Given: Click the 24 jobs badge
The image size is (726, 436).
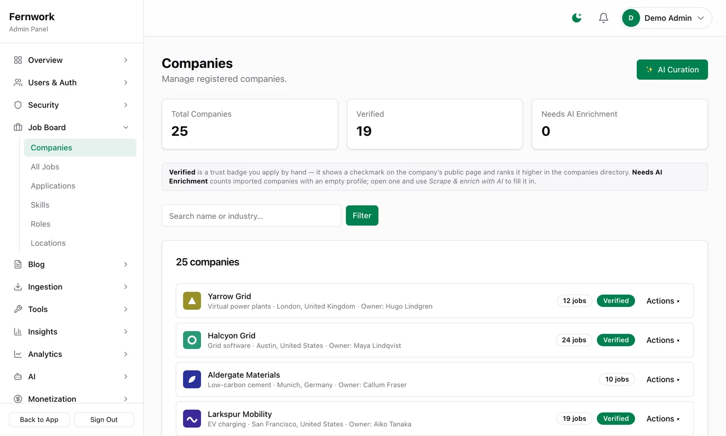Looking at the screenshot, I should coord(574,340).
